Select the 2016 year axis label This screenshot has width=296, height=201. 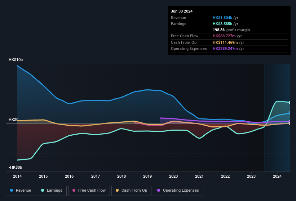pyautogui.click(x=69, y=176)
